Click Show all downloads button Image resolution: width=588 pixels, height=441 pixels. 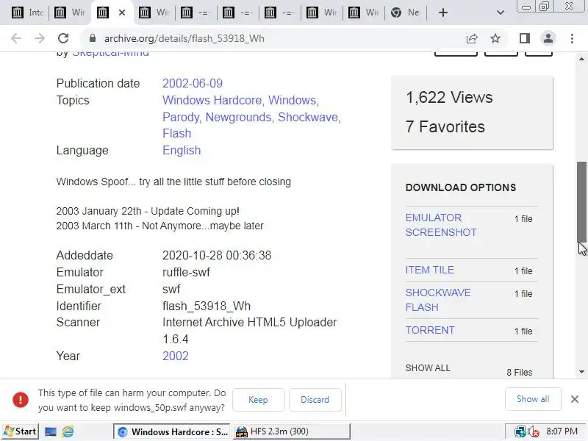click(x=533, y=399)
